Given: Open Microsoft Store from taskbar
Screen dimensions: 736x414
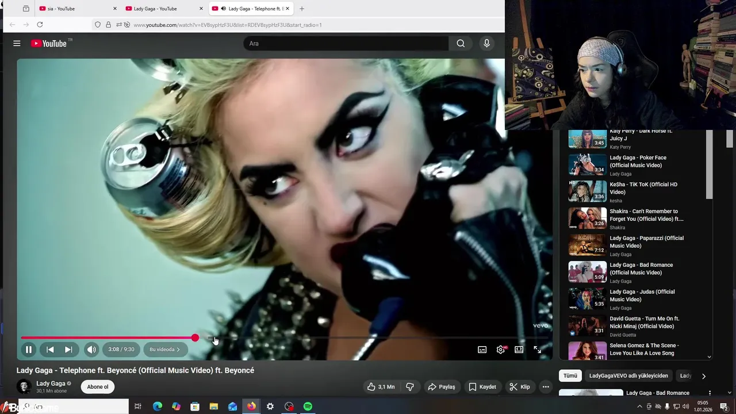Looking at the screenshot, I should [195, 407].
